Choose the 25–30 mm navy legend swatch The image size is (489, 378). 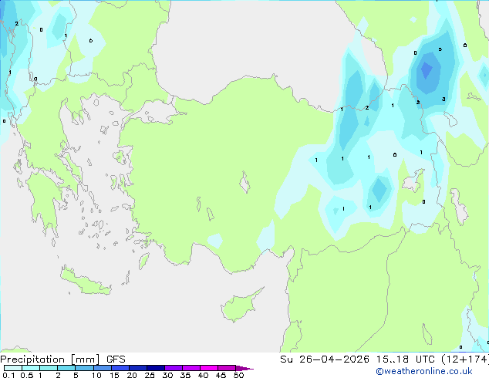pos(155,368)
